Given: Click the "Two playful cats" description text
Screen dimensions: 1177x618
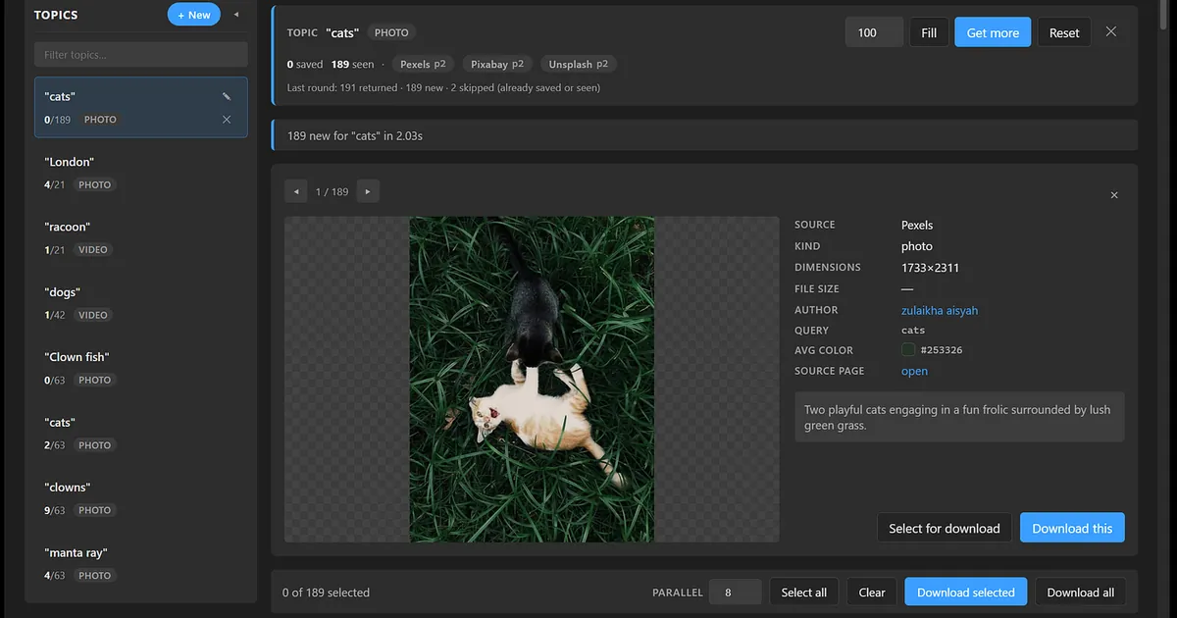Looking at the screenshot, I should coord(957,418).
